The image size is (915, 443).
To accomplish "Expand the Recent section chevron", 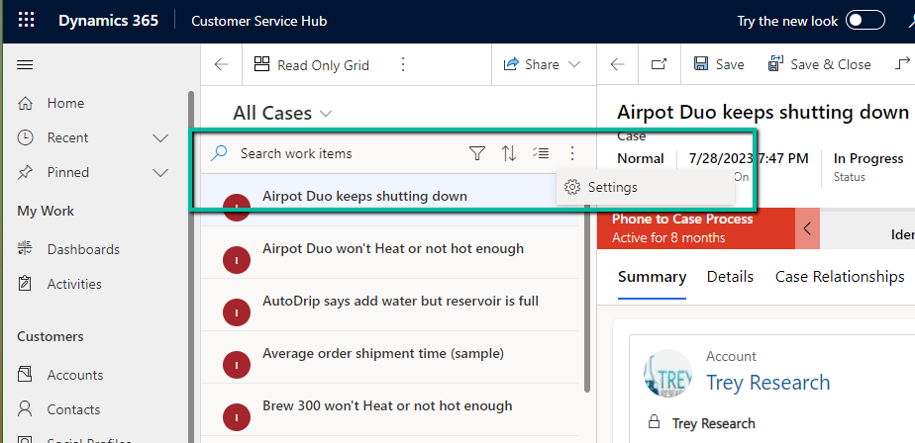I will pyautogui.click(x=159, y=138).
